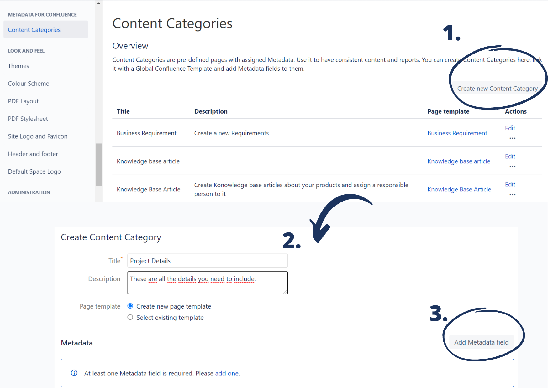The width and height of the screenshot is (548, 388).
Task: Open PDF Layout settings
Action: click(x=23, y=101)
